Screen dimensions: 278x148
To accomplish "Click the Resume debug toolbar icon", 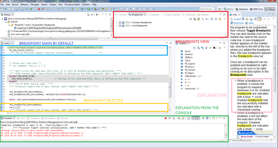I will point(31,9).
